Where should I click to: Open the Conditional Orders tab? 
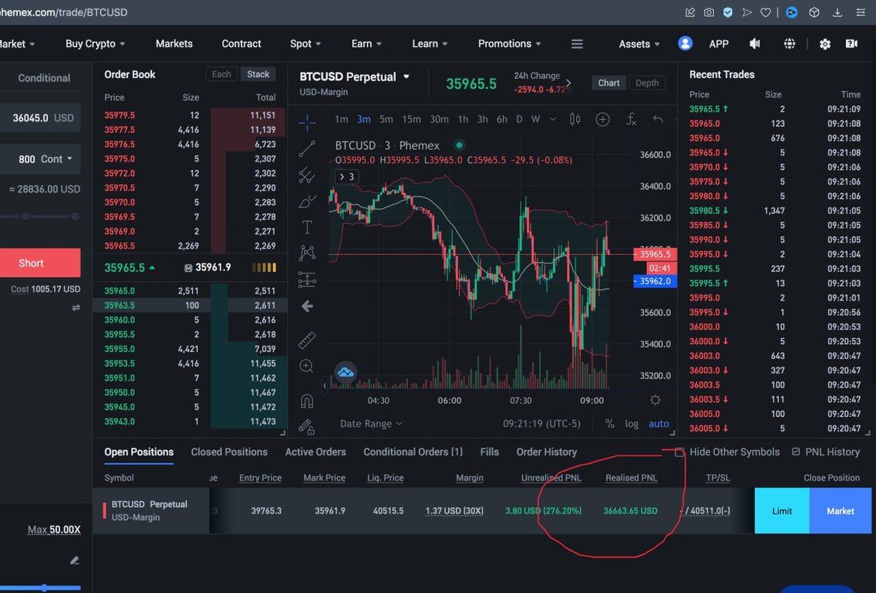pos(413,452)
